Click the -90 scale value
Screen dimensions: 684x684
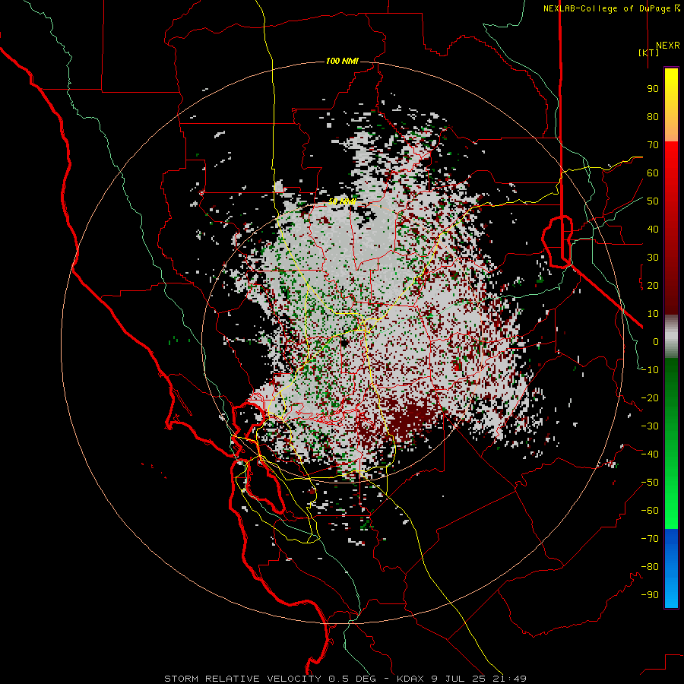click(650, 595)
